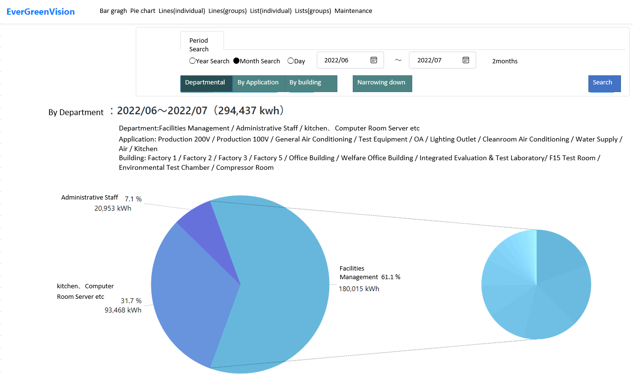Open calendar picker for end month 2022/07

[x=466, y=60]
